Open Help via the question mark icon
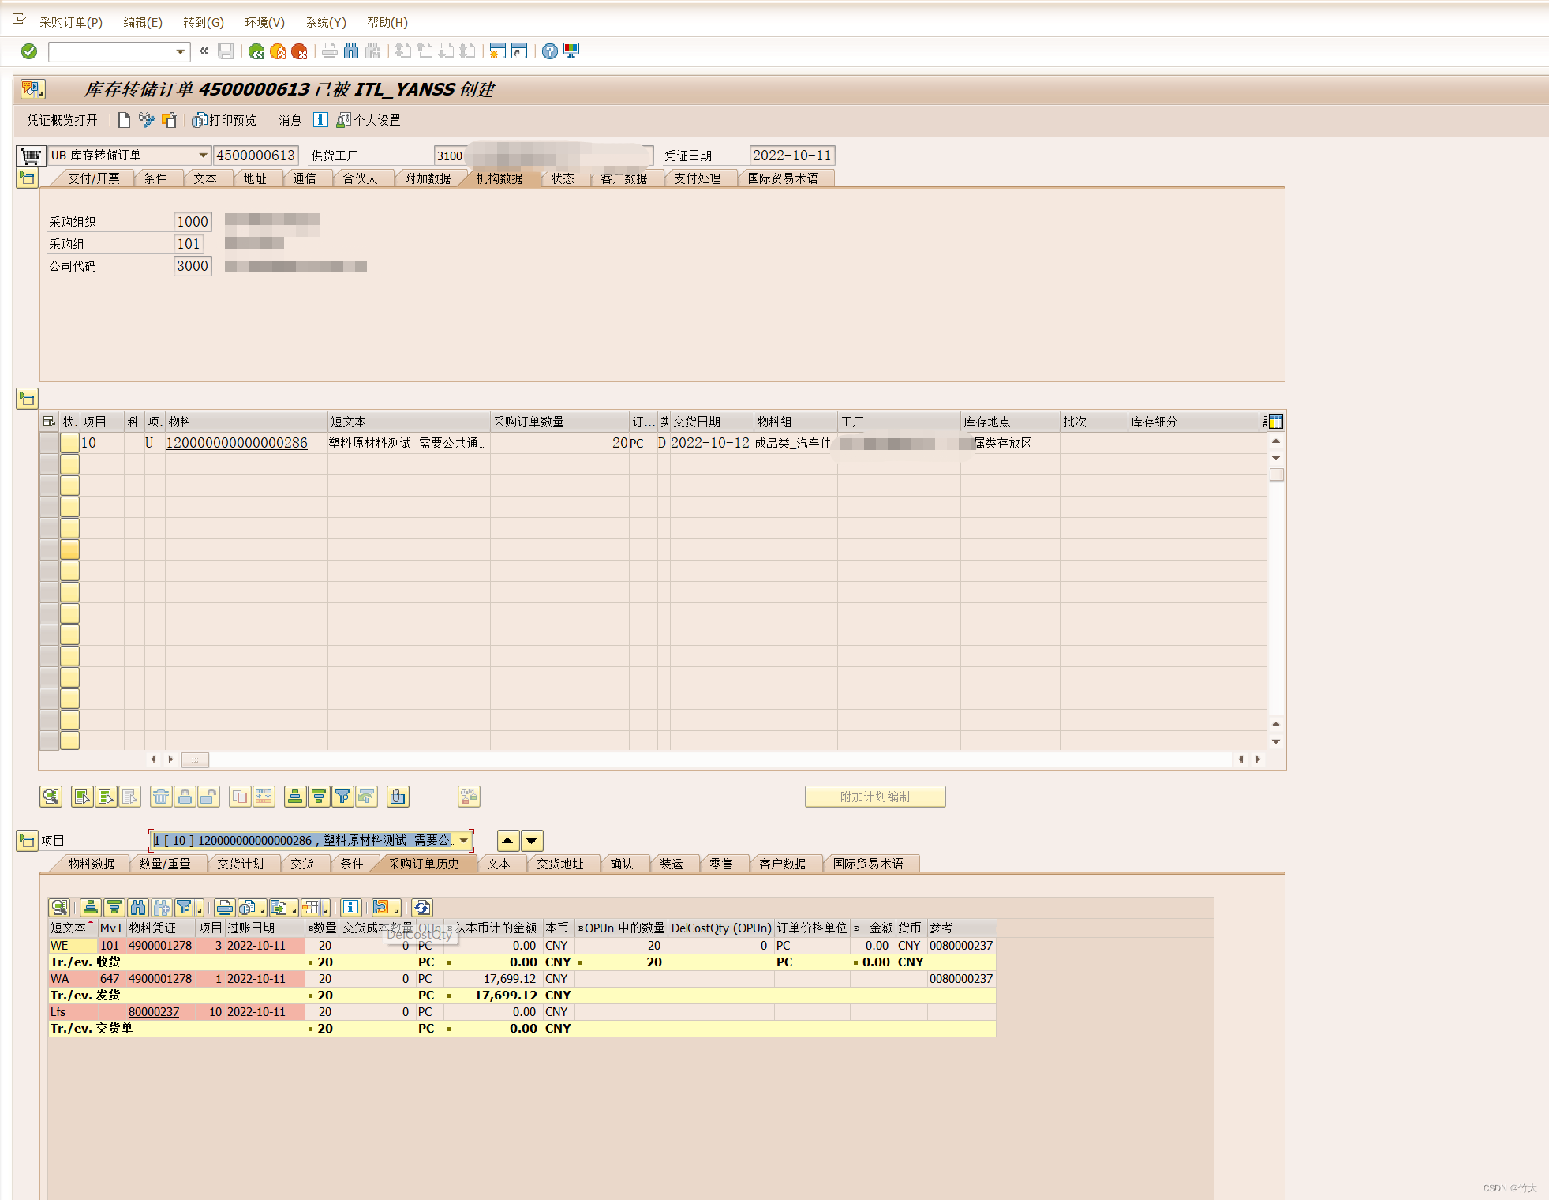Image resolution: width=1549 pixels, height=1200 pixels. pyautogui.click(x=550, y=51)
